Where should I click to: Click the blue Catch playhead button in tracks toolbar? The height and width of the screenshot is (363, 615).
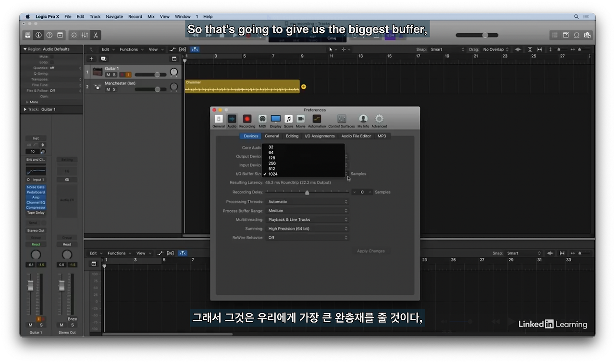click(x=195, y=49)
